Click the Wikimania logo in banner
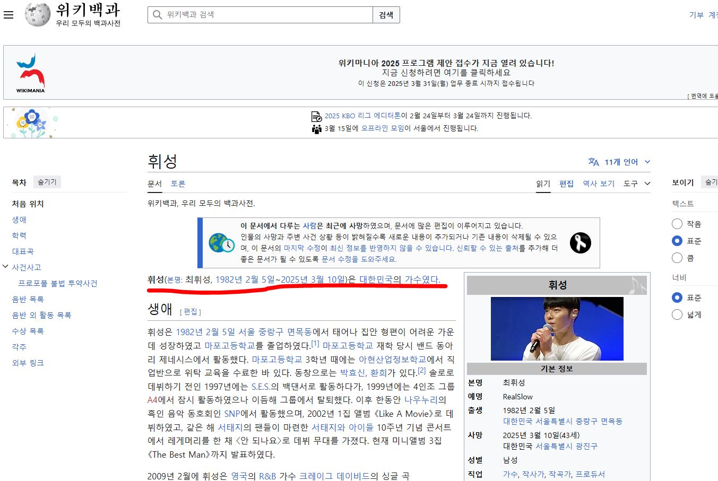This screenshot has height=481, width=718. click(x=30, y=73)
